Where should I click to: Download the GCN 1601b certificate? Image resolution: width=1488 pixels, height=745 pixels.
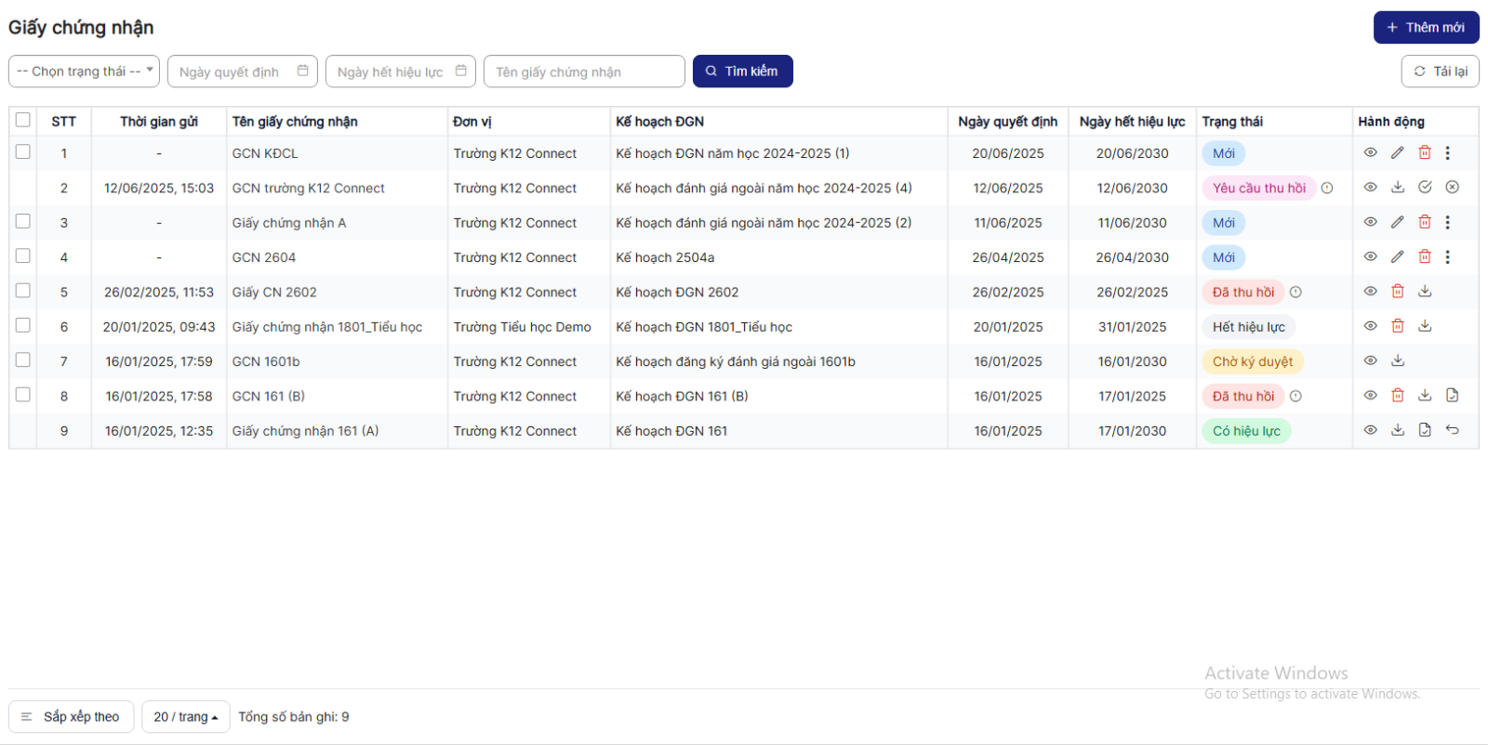tap(1397, 361)
